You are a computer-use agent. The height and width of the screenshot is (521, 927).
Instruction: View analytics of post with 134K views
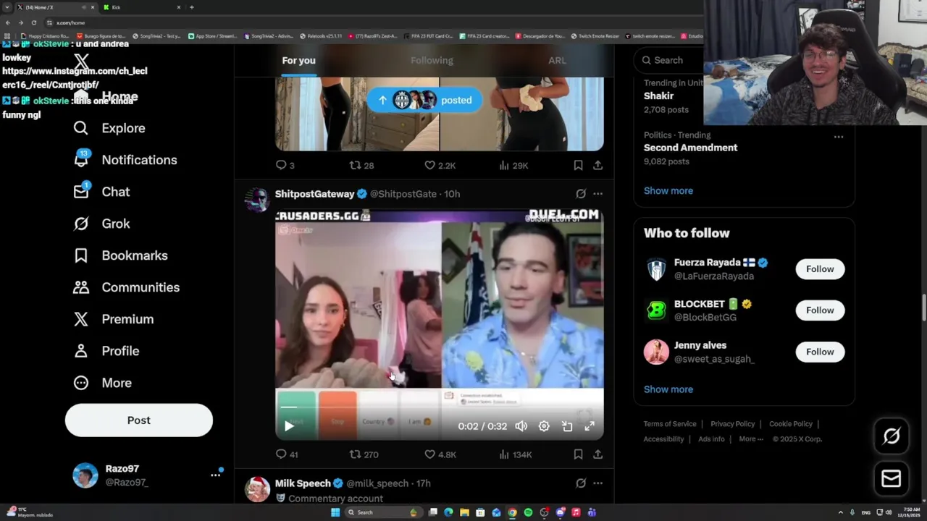(x=516, y=454)
